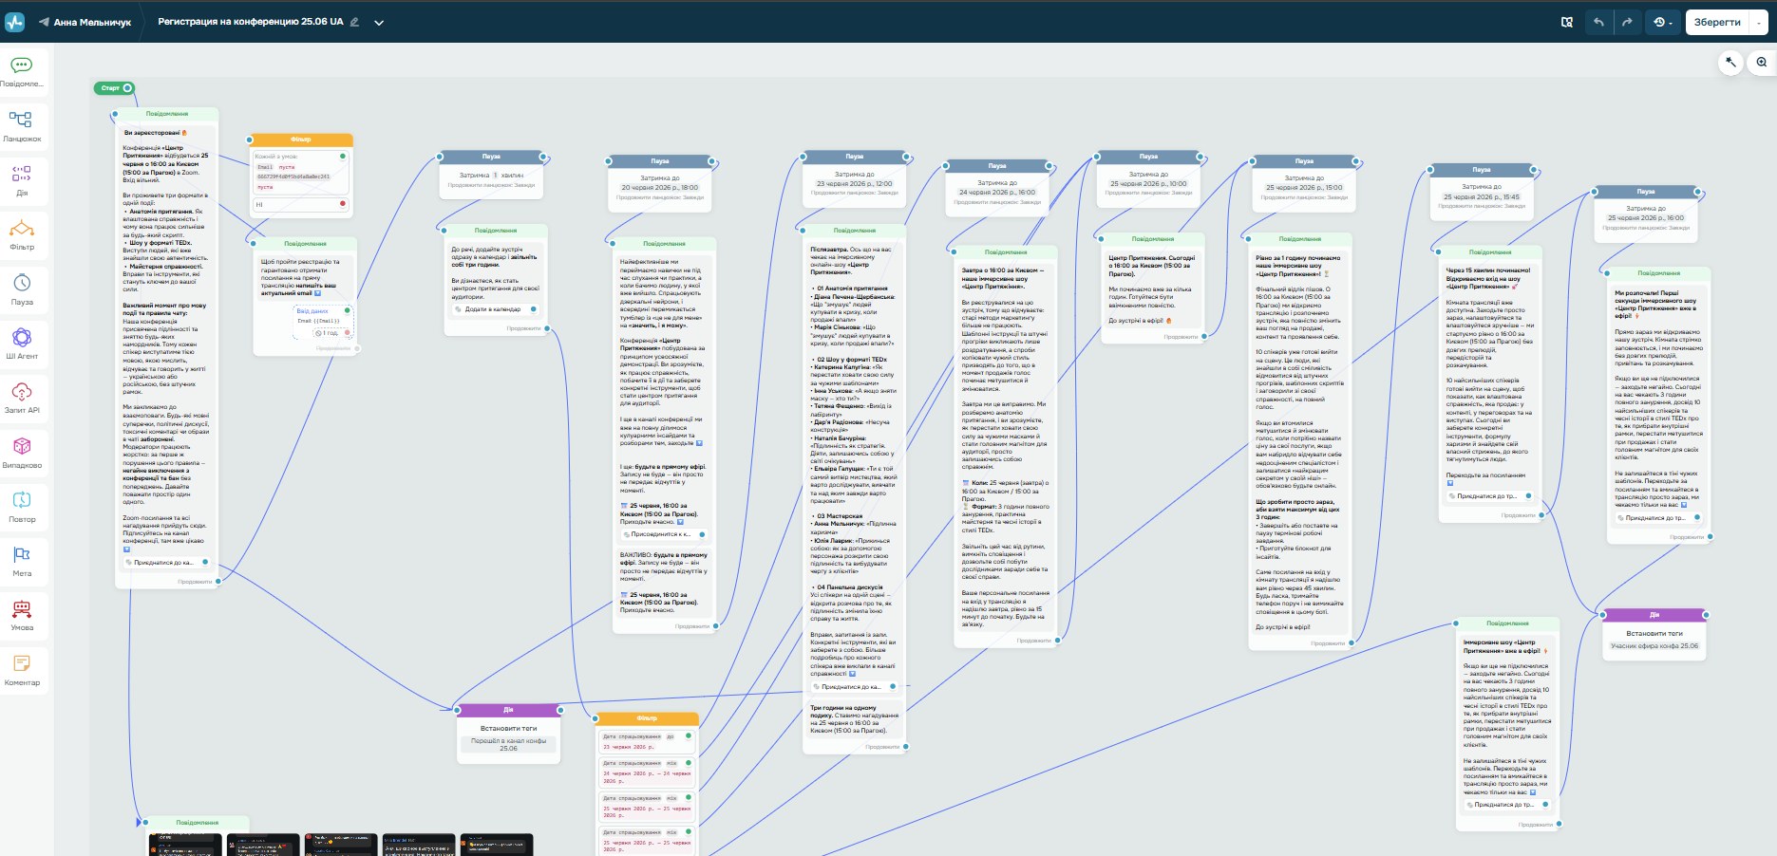The height and width of the screenshot is (856, 1777).
Task: Pick the Пауза clock tool
Action: click(x=22, y=289)
